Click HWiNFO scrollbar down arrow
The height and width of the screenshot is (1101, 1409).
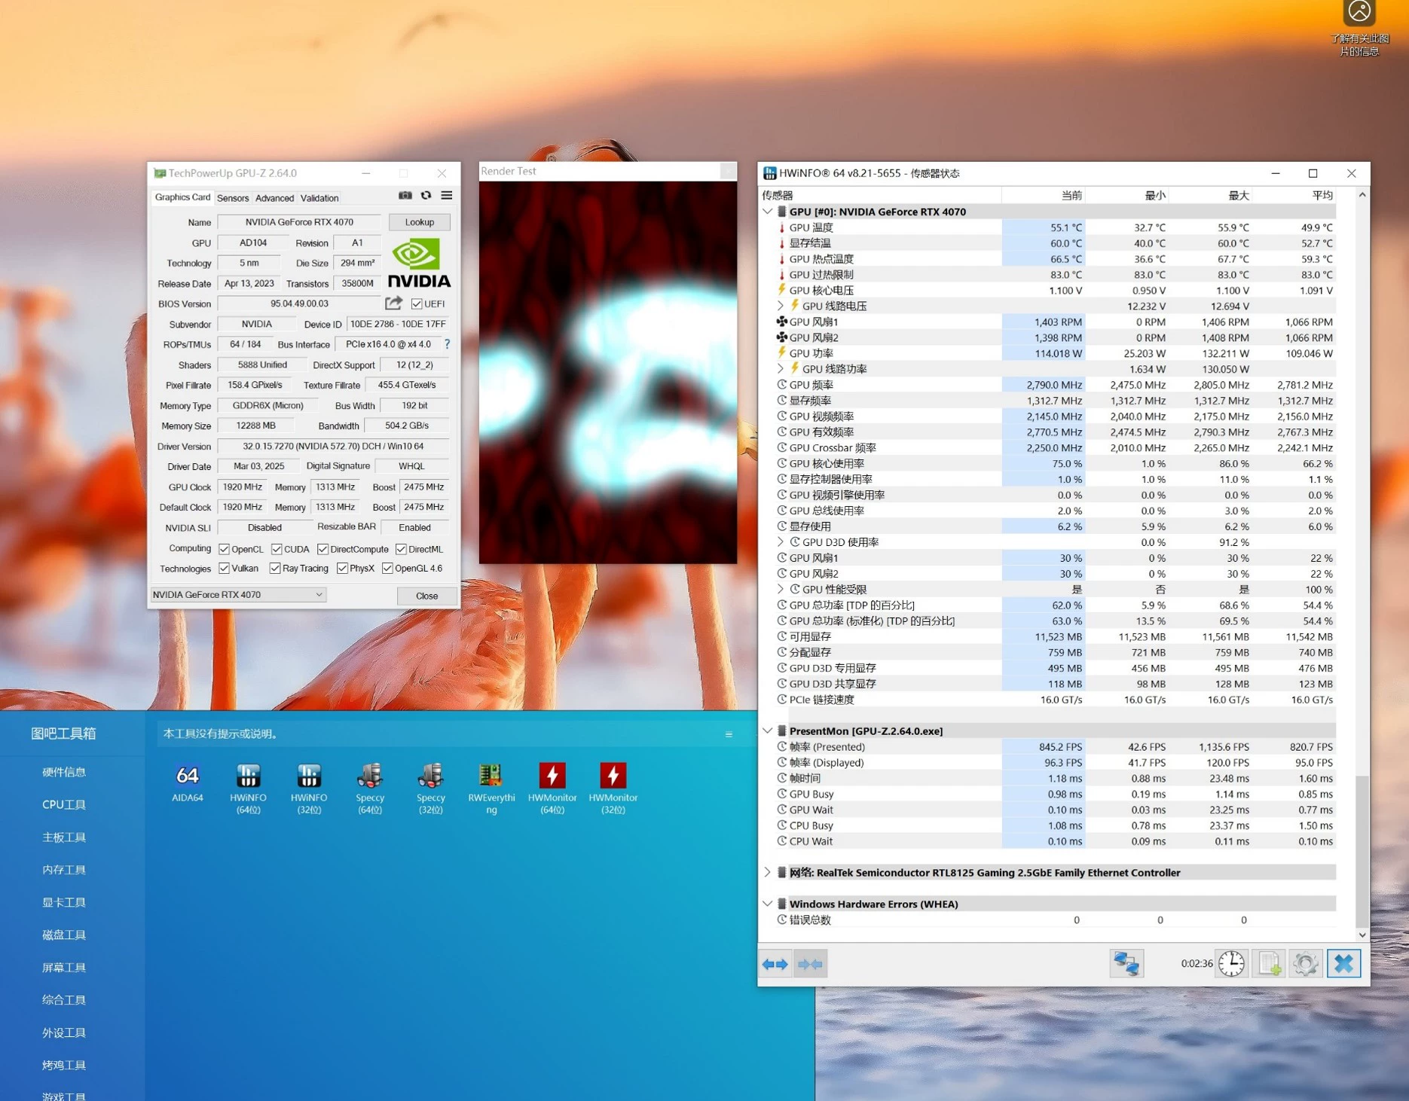click(1362, 935)
